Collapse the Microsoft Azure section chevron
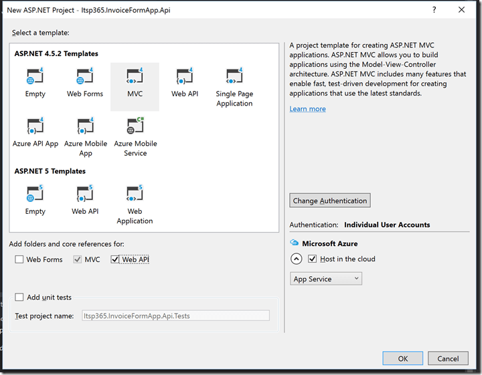The height and width of the screenshot is (375, 482). coord(296,259)
